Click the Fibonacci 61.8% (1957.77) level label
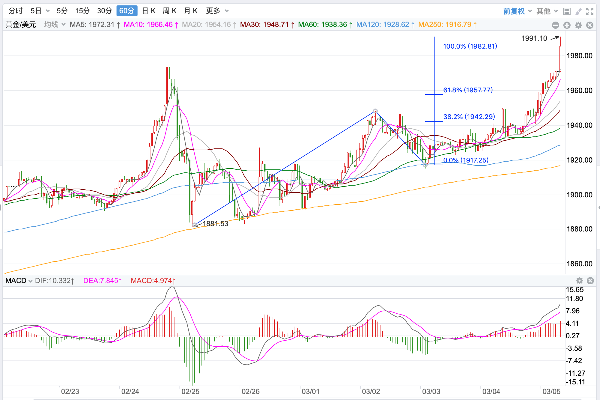Screen dimensions: 600x400 point(468,90)
